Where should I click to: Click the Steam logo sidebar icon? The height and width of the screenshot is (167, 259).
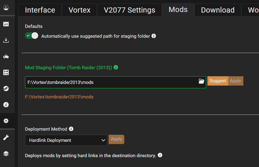[x=6, y=89]
